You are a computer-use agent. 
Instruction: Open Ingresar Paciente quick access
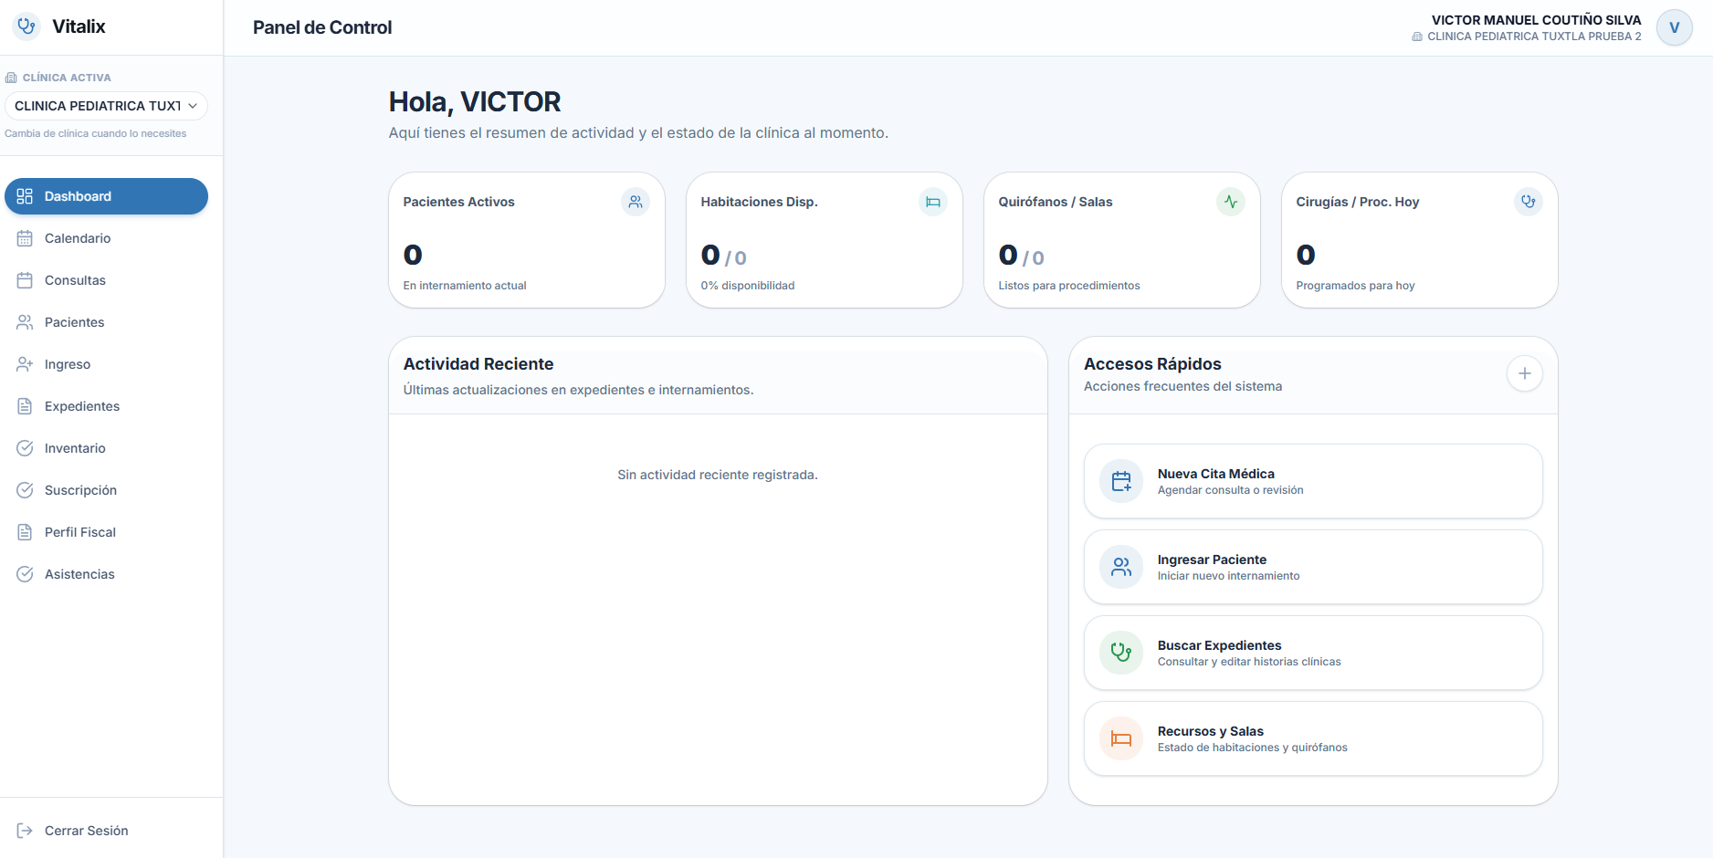pos(1313,567)
